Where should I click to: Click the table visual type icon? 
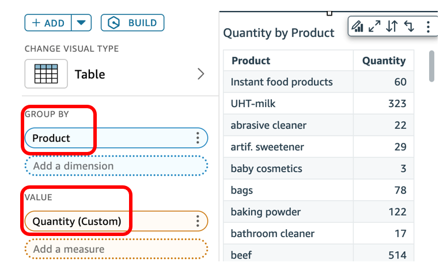[46, 74]
